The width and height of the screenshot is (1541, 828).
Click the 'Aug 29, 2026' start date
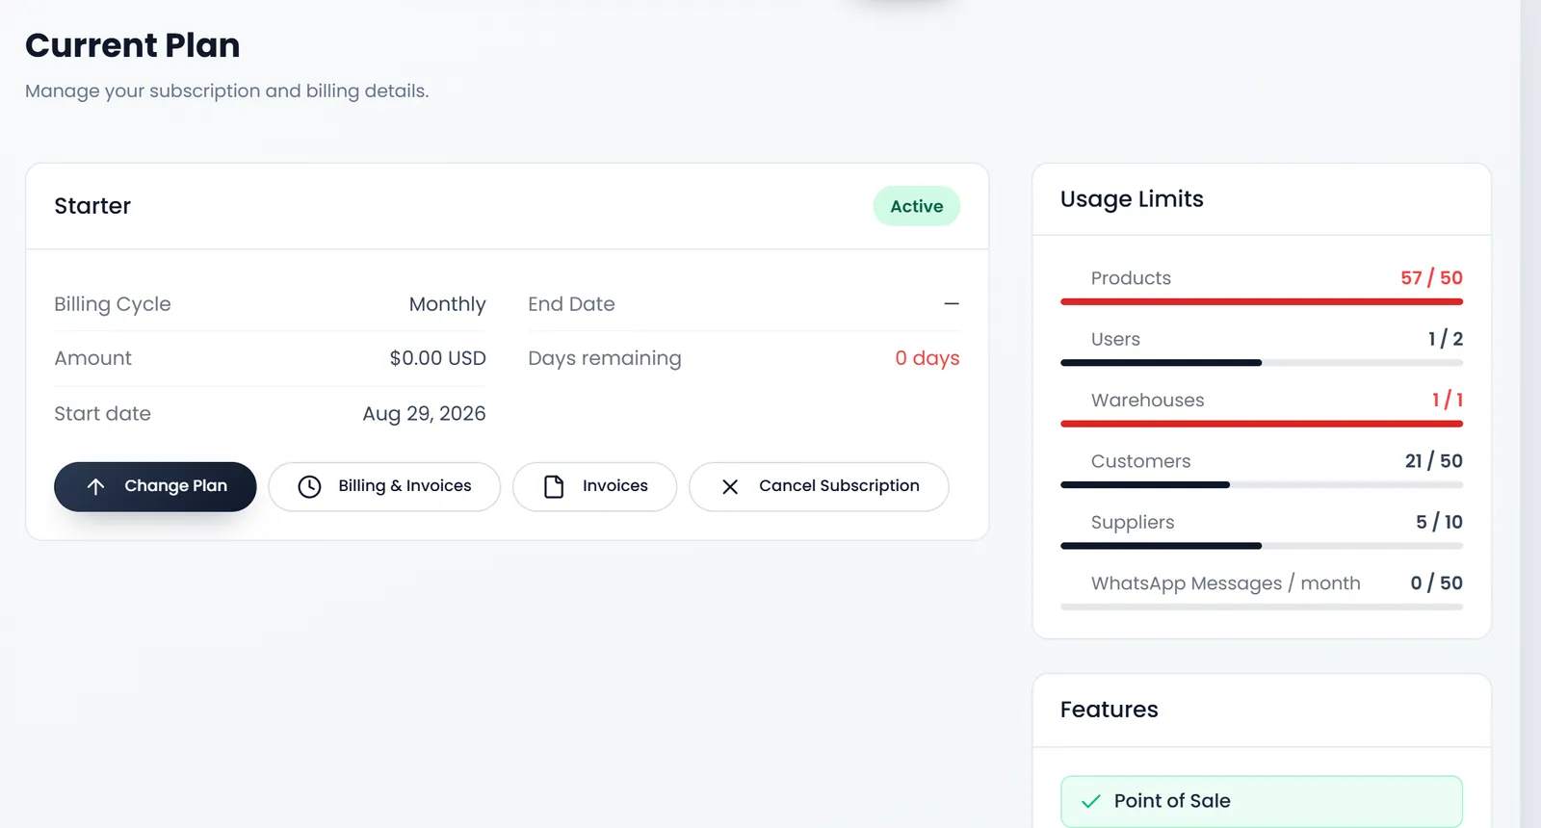(425, 414)
